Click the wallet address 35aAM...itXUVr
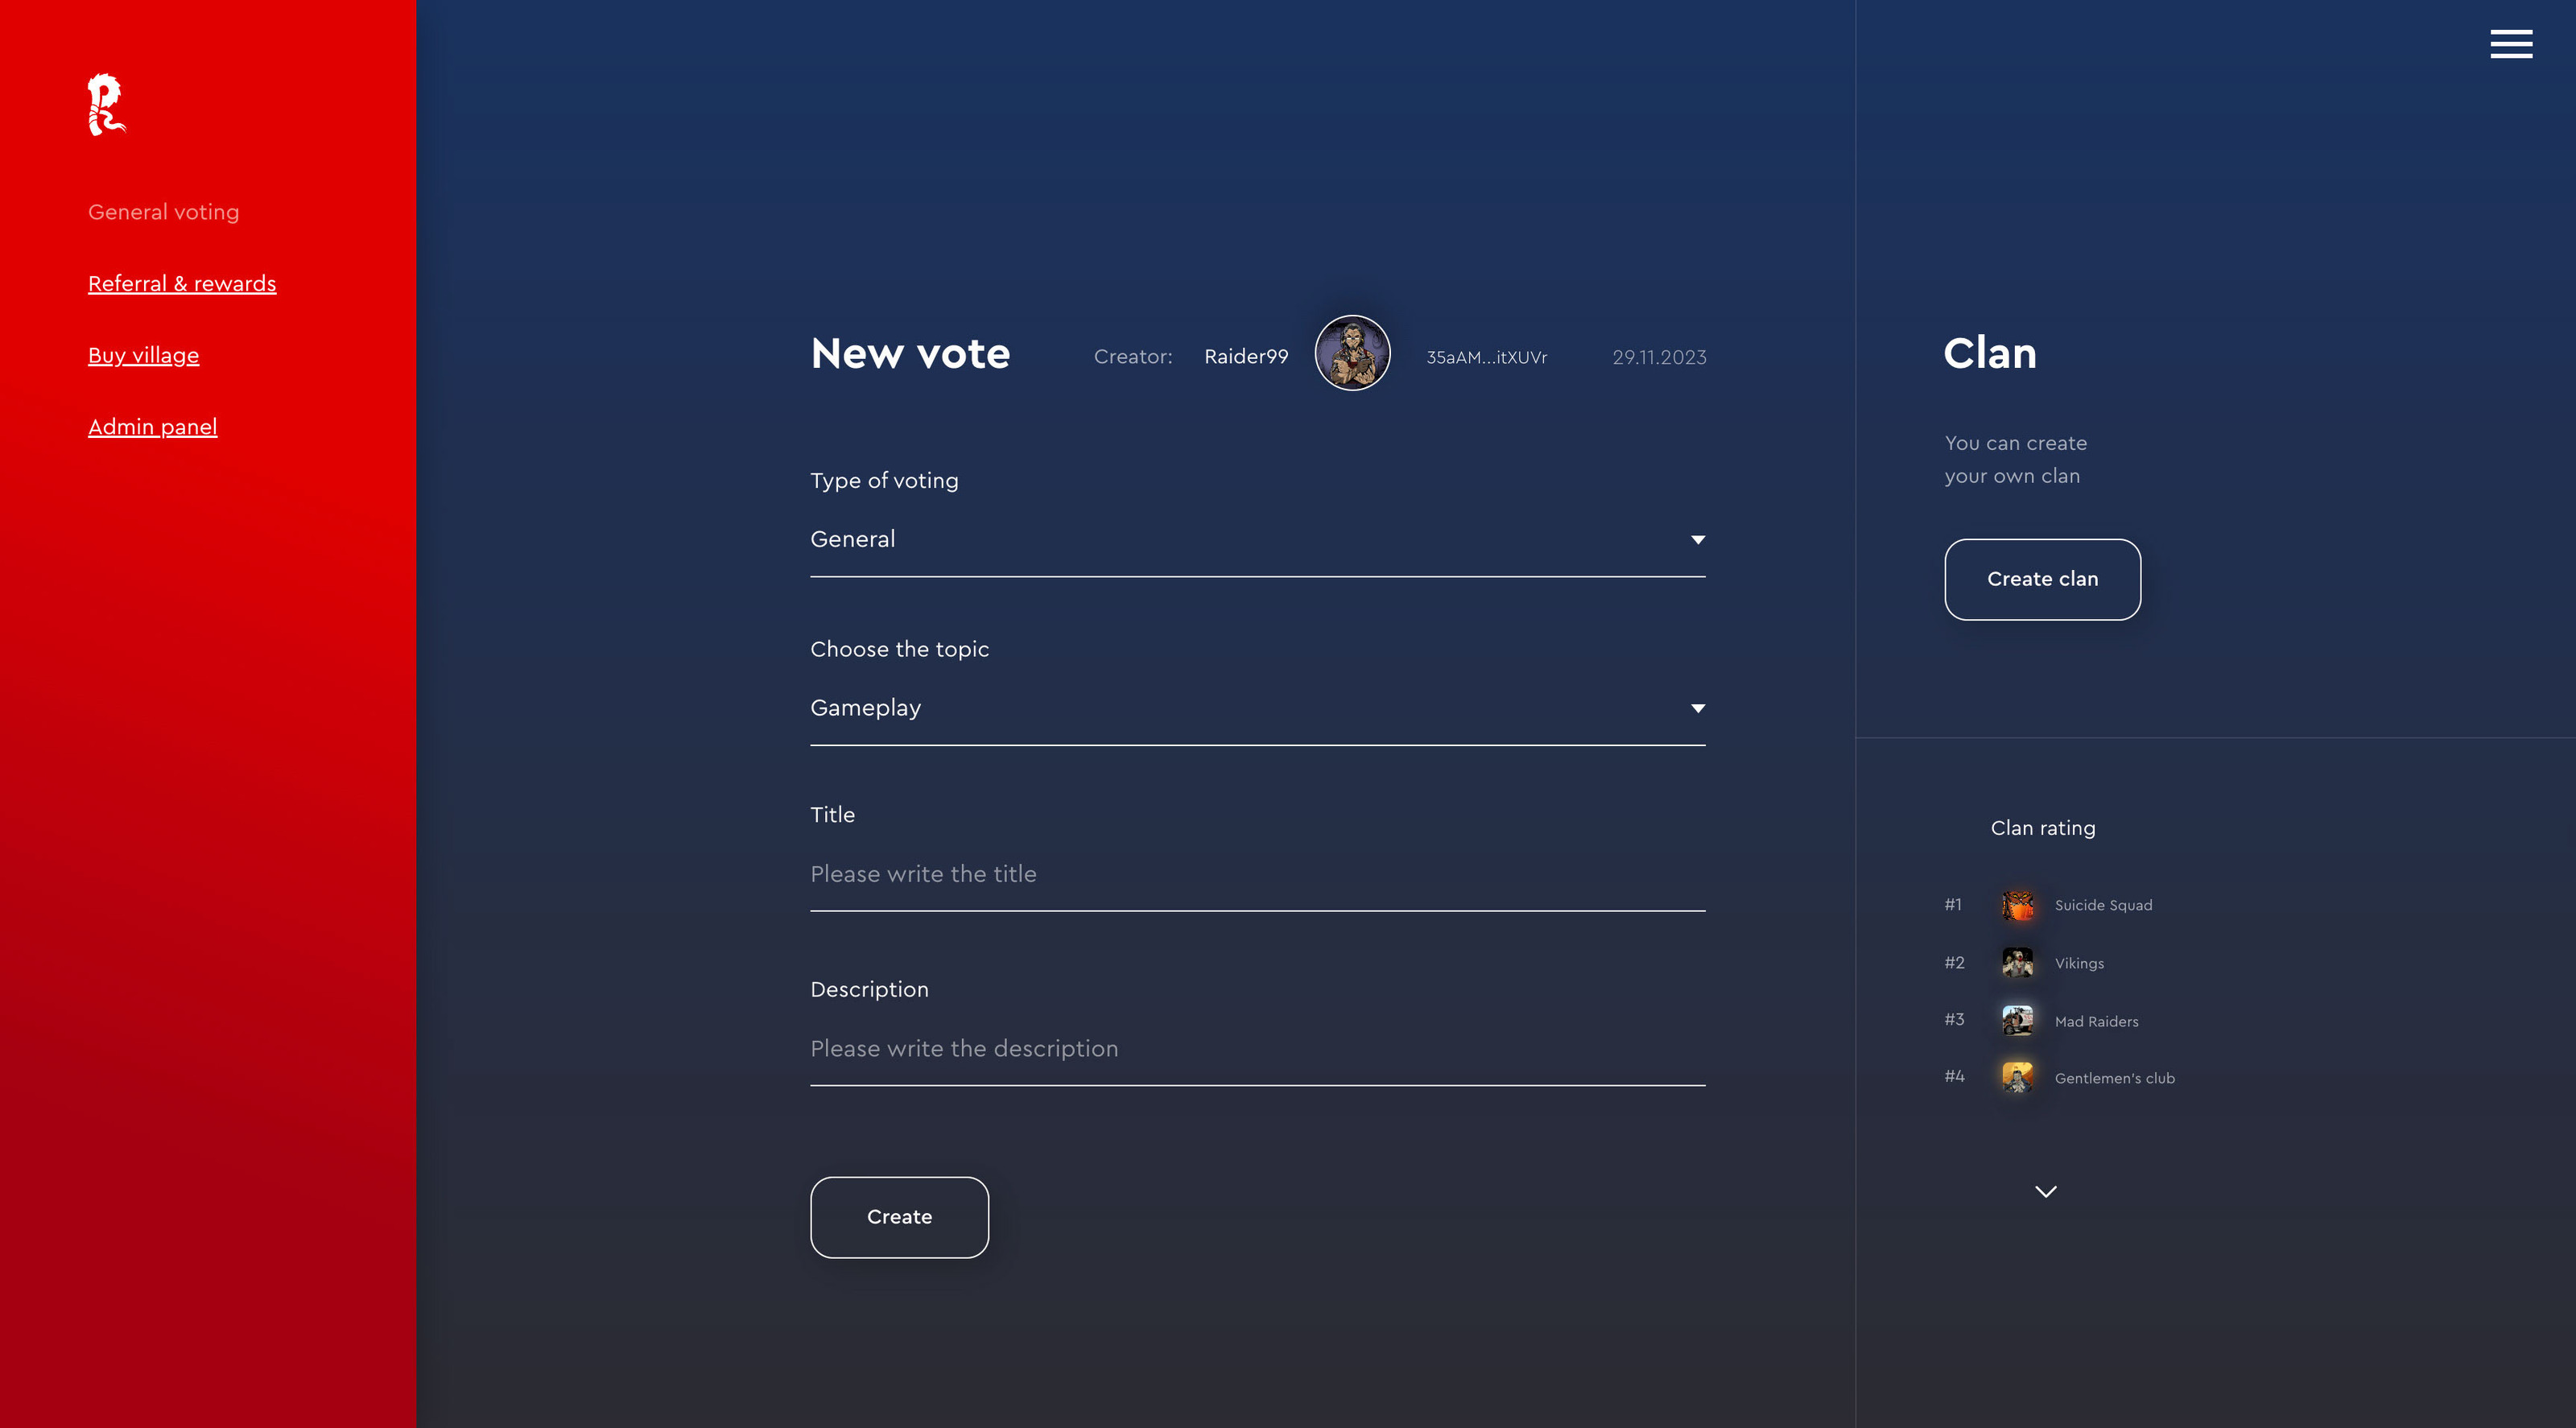 [1486, 357]
